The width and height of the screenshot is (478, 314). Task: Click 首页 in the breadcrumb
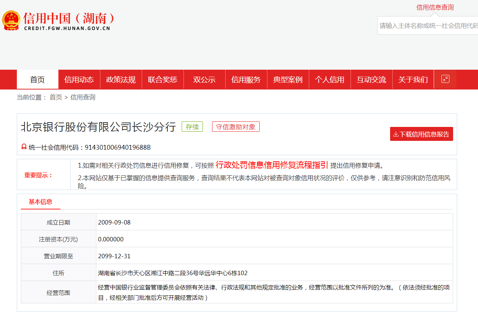pyautogui.click(x=56, y=97)
